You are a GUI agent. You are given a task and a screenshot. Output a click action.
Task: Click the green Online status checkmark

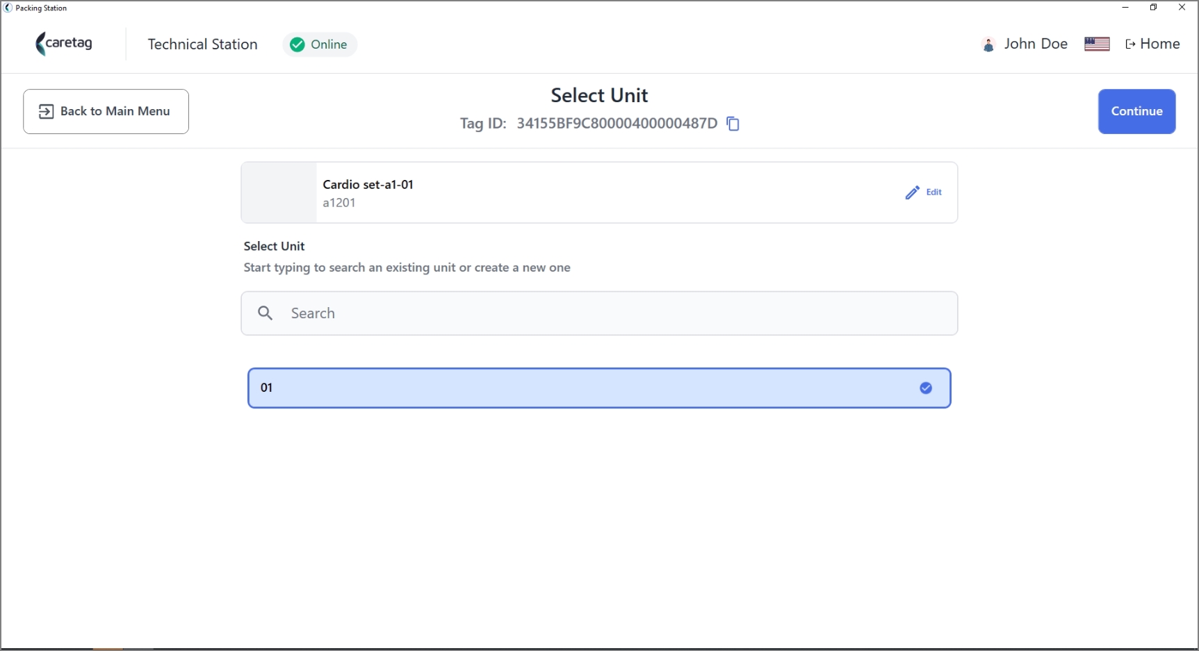click(x=297, y=44)
